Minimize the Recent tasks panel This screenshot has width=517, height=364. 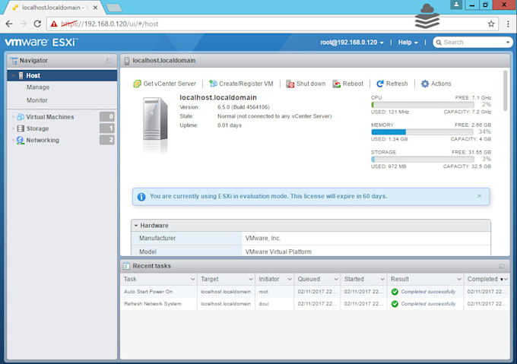[x=502, y=266]
